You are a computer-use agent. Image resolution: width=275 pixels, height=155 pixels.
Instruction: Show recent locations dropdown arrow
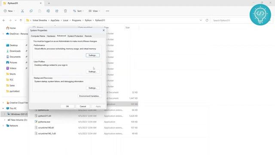point(15,20)
